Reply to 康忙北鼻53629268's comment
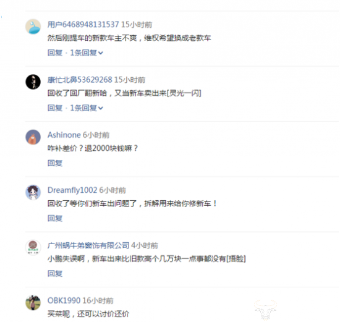The width and height of the screenshot is (340, 322). coord(55,108)
